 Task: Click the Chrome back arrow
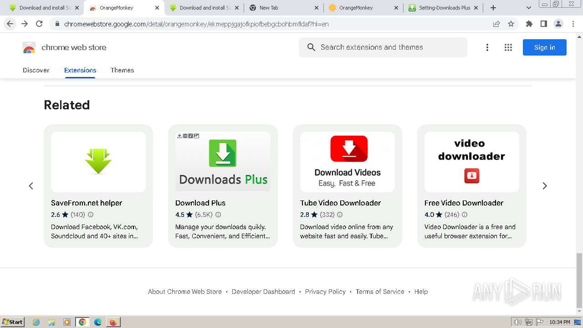[x=10, y=24]
